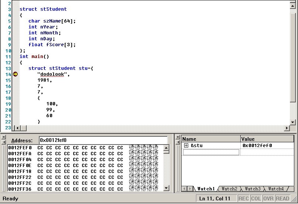298x204 pixels.
Task: Expand the &stu watch entry
Action: click(x=186, y=146)
